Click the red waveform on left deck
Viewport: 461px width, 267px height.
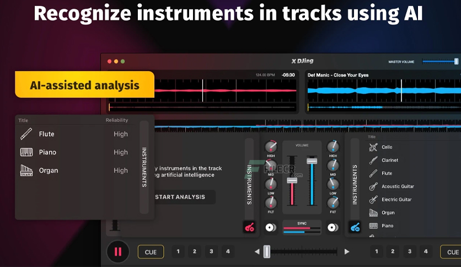pos(225,90)
